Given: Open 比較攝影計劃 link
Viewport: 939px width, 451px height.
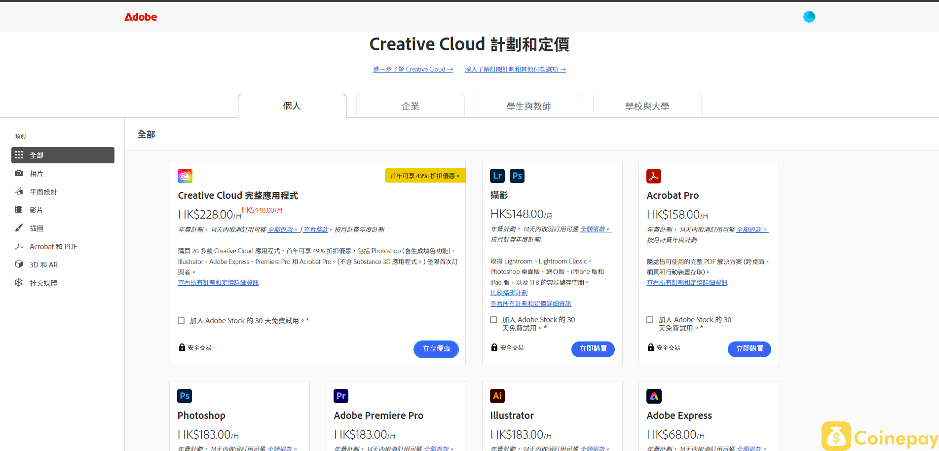Looking at the screenshot, I should click(x=509, y=293).
